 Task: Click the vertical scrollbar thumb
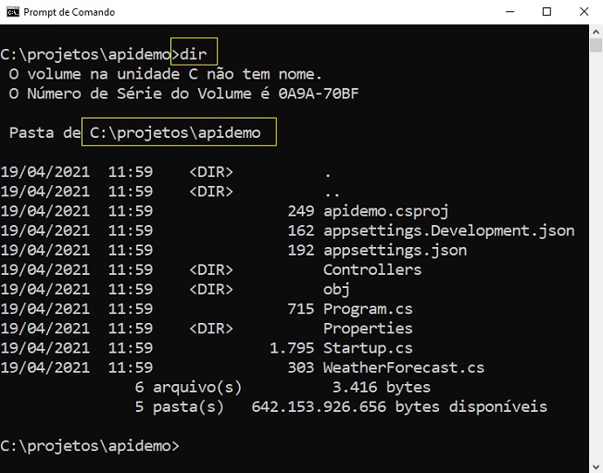click(x=597, y=45)
